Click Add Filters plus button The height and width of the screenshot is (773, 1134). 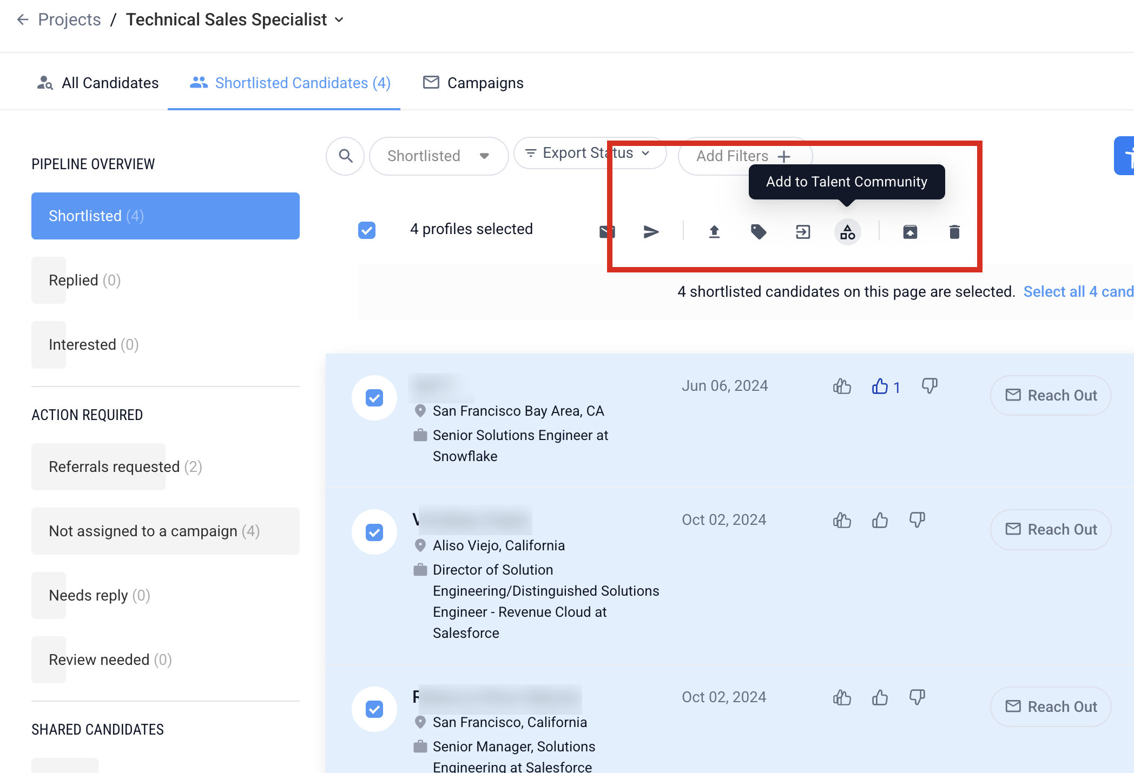pyautogui.click(x=744, y=156)
